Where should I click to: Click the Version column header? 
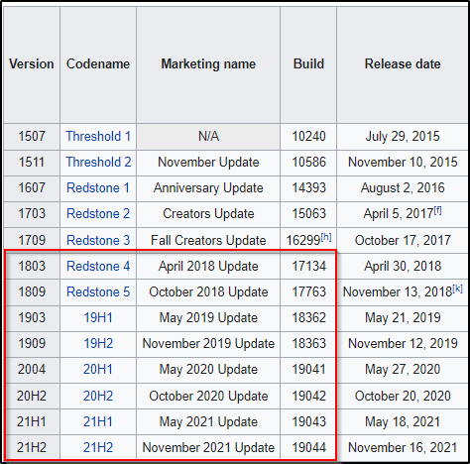pyautogui.click(x=32, y=64)
